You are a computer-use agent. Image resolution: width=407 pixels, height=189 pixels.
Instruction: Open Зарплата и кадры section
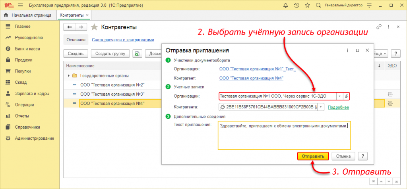[x=32, y=94]
